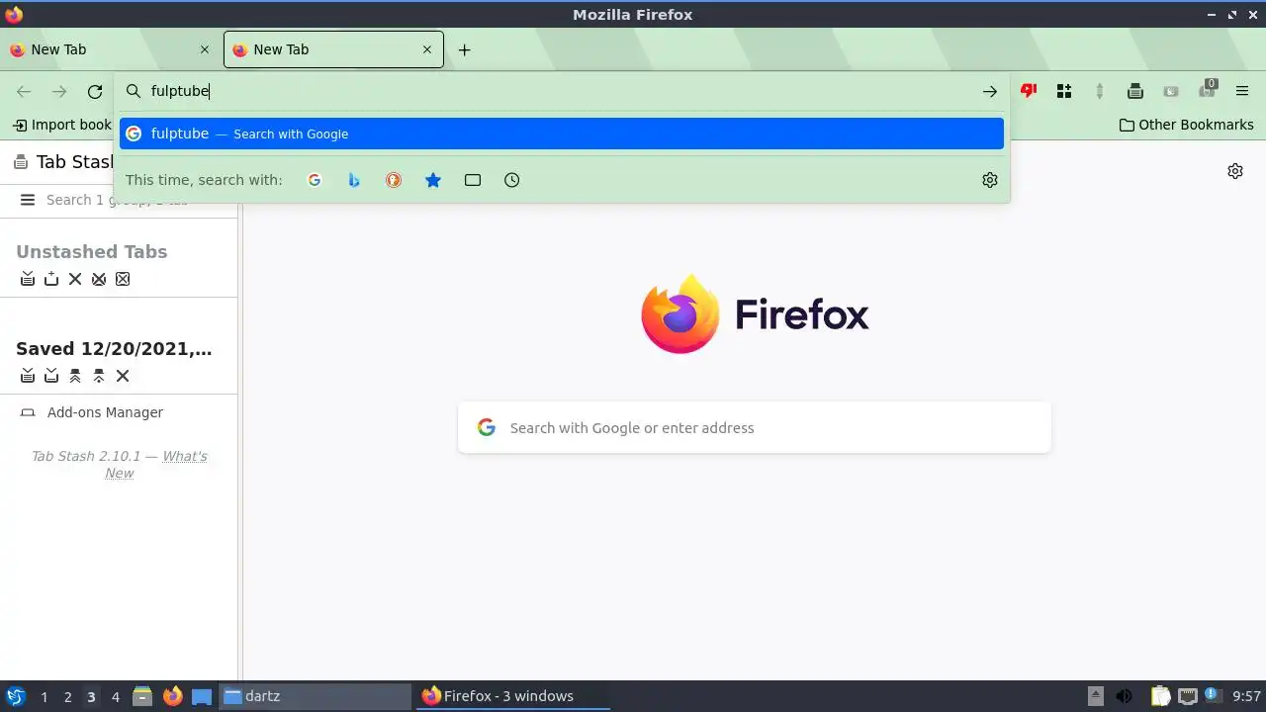Click single-arrow unstash icon in Saved group
Image resolution: width=1266 pixels, height=712 pixels.
coord(99,376)
